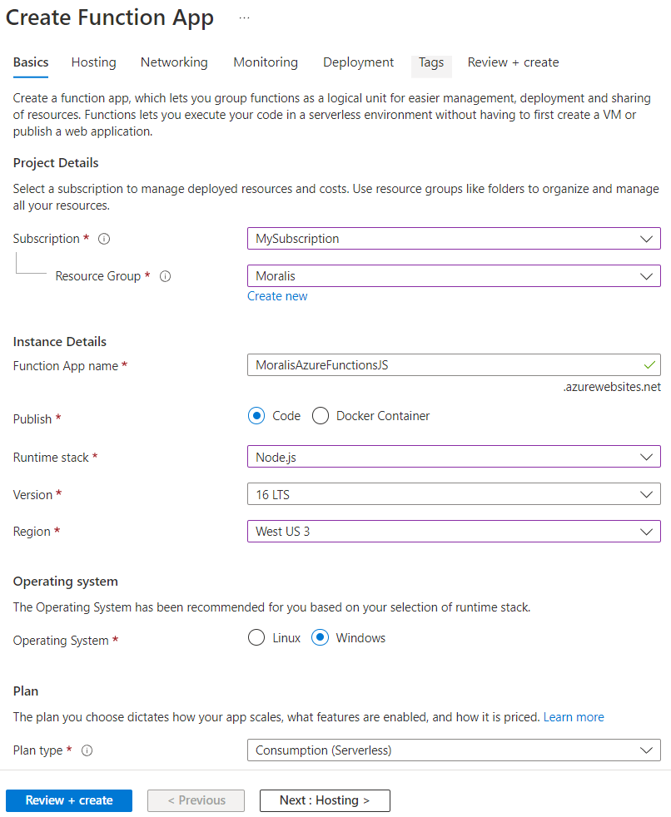Click the Create new resource group link
This screenshot has width=671, height=817.
[277, 296]
